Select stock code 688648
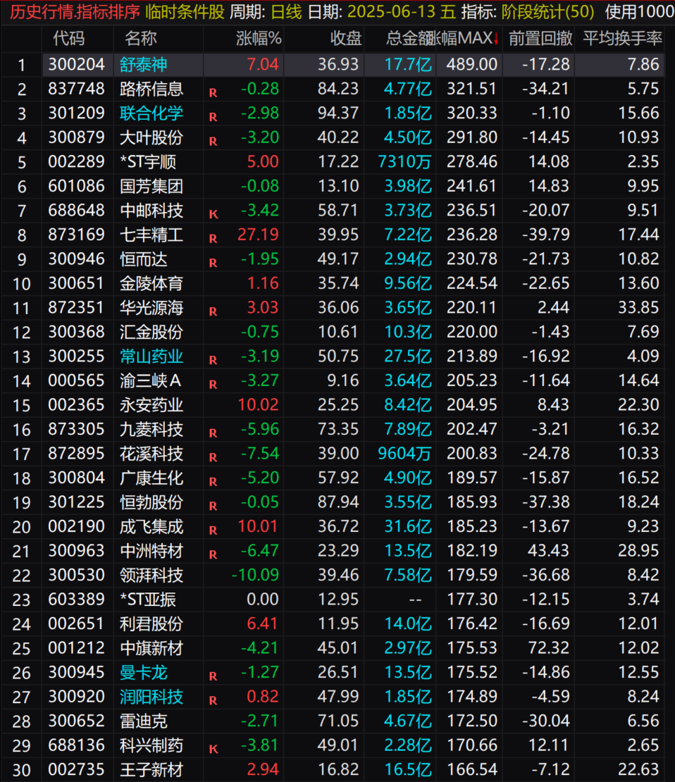Viewport: 675px width, 782px height. click(x=76, y=211)
